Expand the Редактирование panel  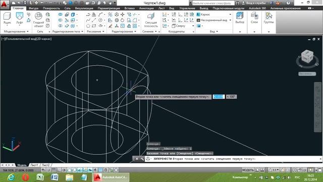[124, 31]
